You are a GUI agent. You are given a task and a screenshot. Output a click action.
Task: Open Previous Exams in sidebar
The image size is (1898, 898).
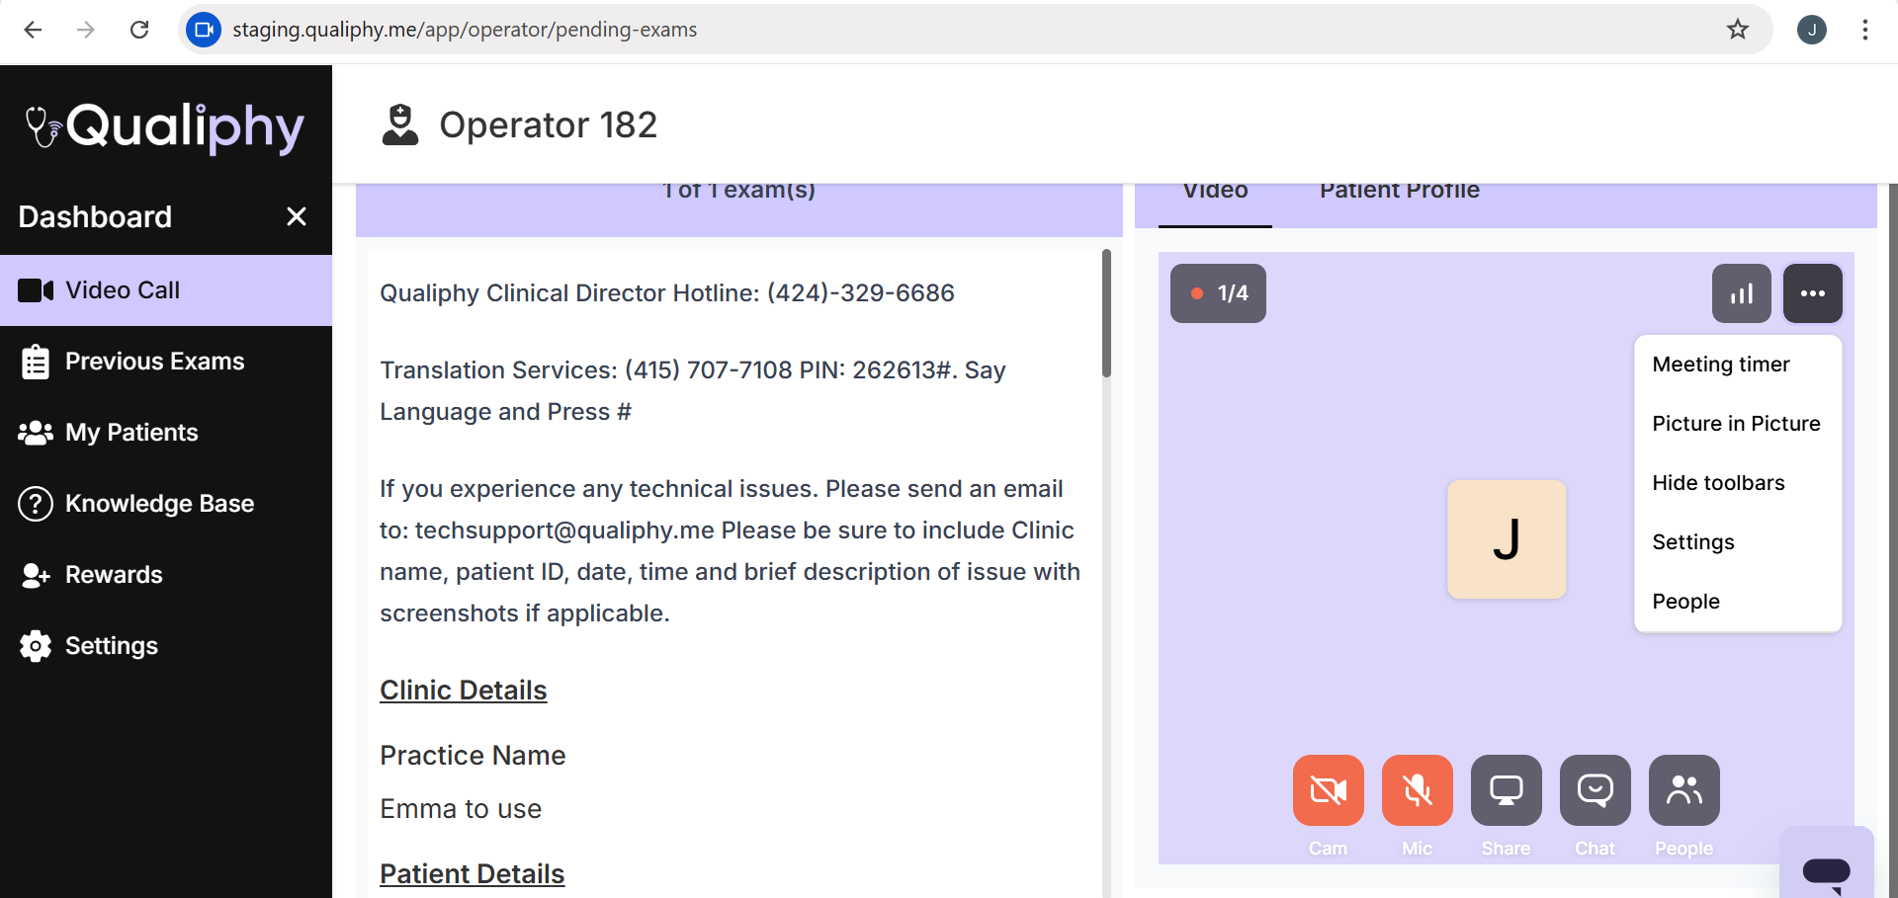(154, 362)
